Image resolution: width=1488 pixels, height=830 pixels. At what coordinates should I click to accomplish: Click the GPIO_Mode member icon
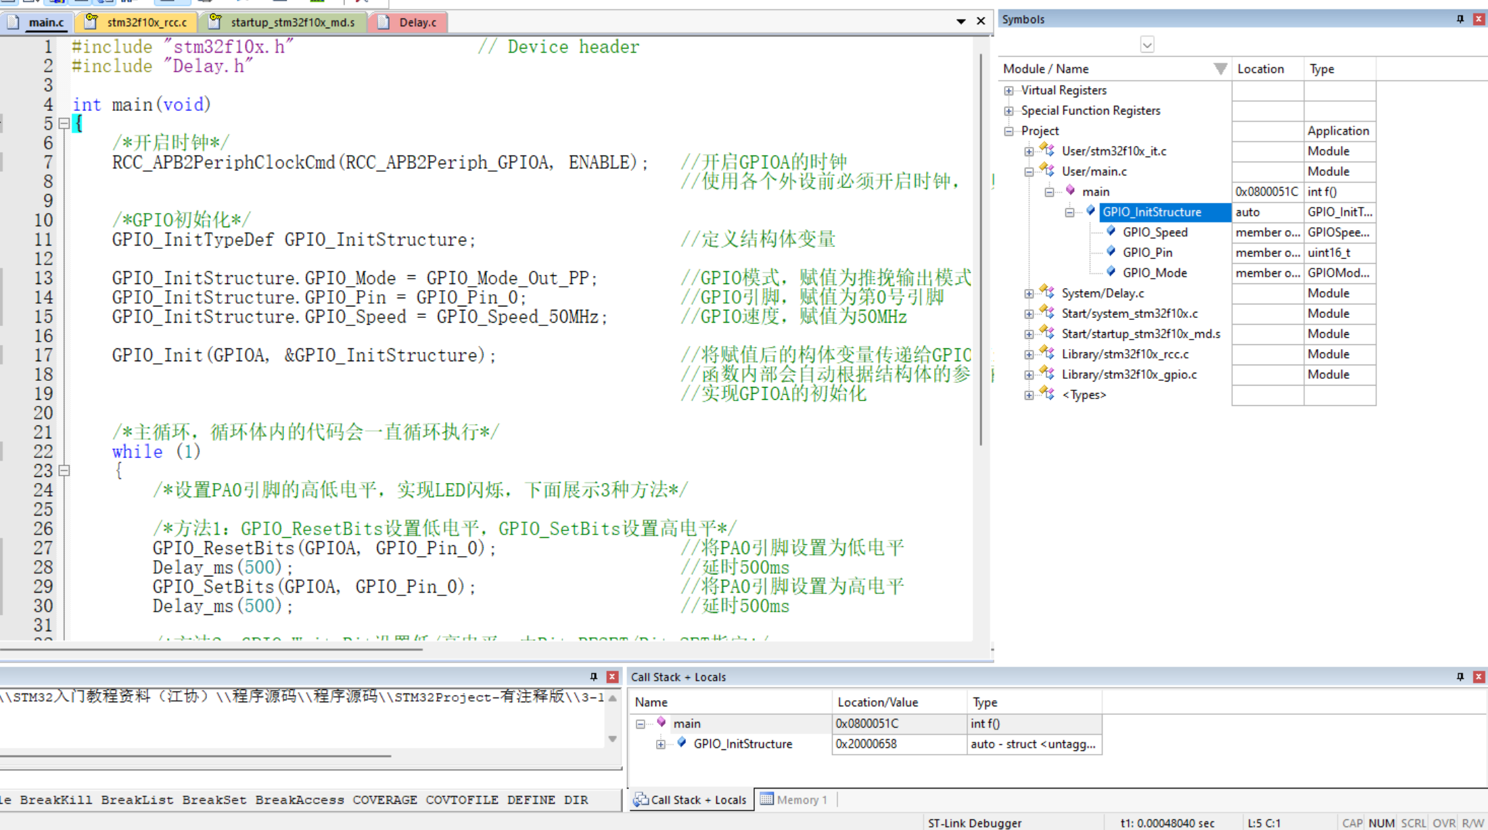click(x=1111, y=272)
